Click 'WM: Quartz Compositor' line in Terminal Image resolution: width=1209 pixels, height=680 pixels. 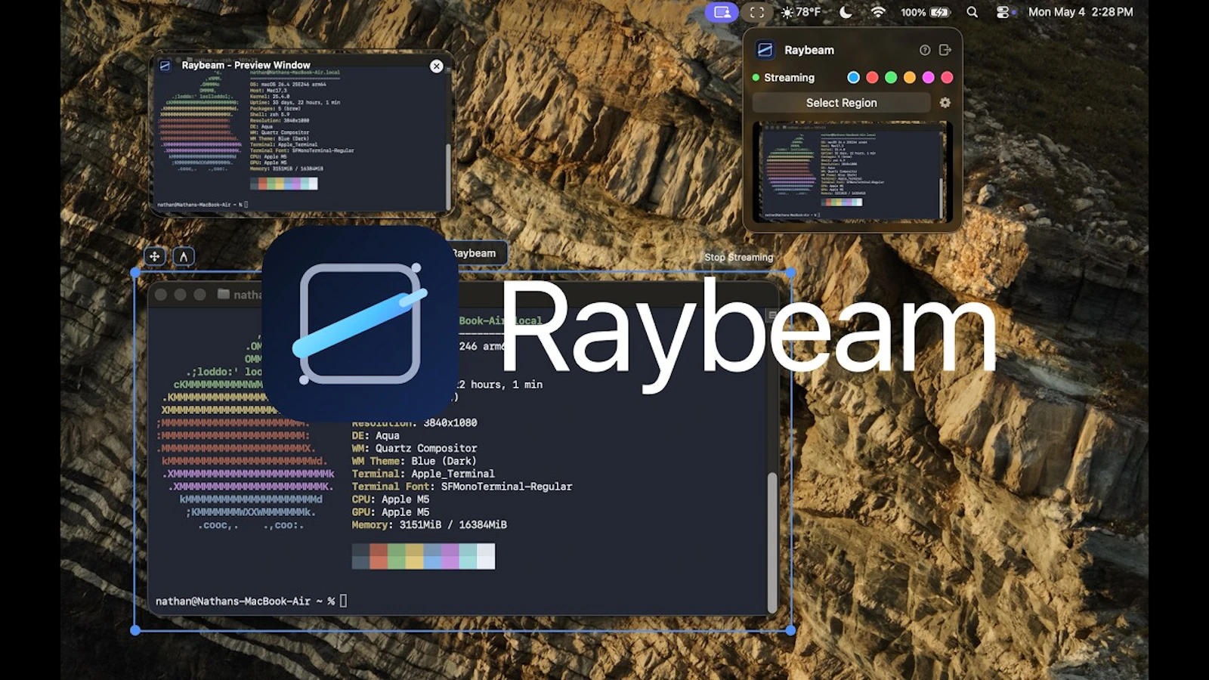click(x=414, y=448)
